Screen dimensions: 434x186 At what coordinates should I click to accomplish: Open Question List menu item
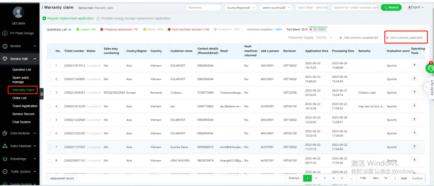pyautogui.click(x=22, y=70)
